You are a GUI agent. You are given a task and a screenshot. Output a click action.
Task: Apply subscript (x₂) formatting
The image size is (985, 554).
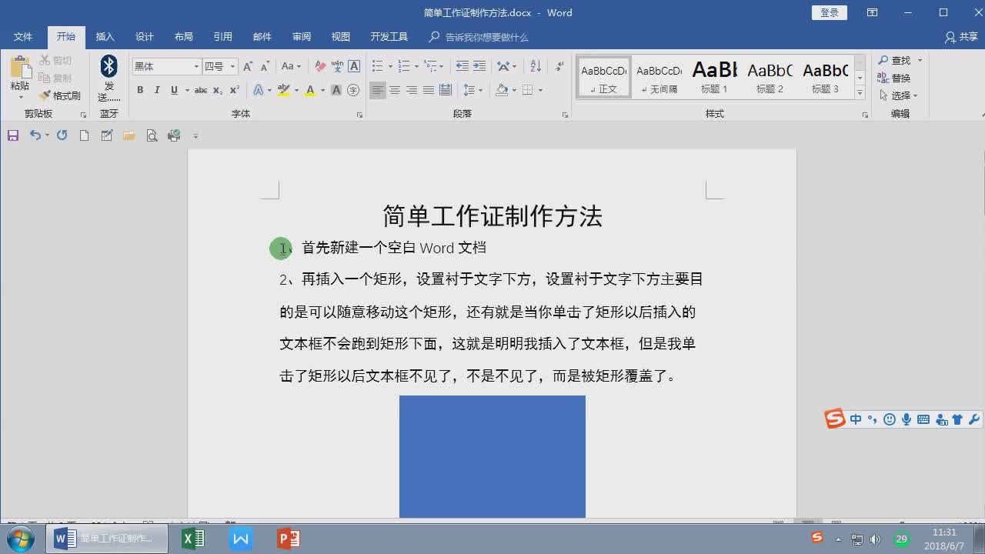click(x=218, y=90)
